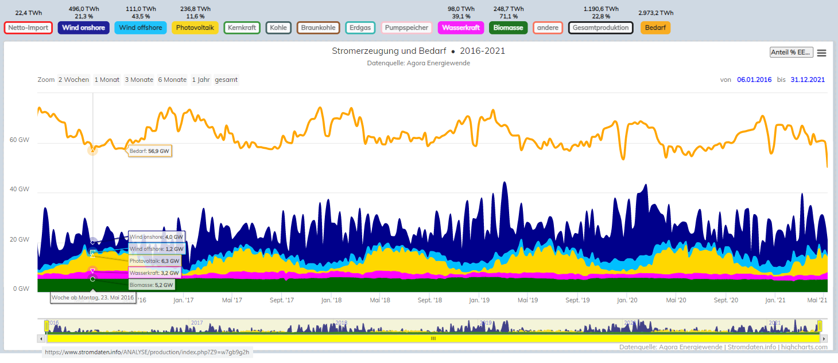The height and width of the screenshot is (363, 838).
Task: Select the 1 Jahr zoom range
Action: 201,80
